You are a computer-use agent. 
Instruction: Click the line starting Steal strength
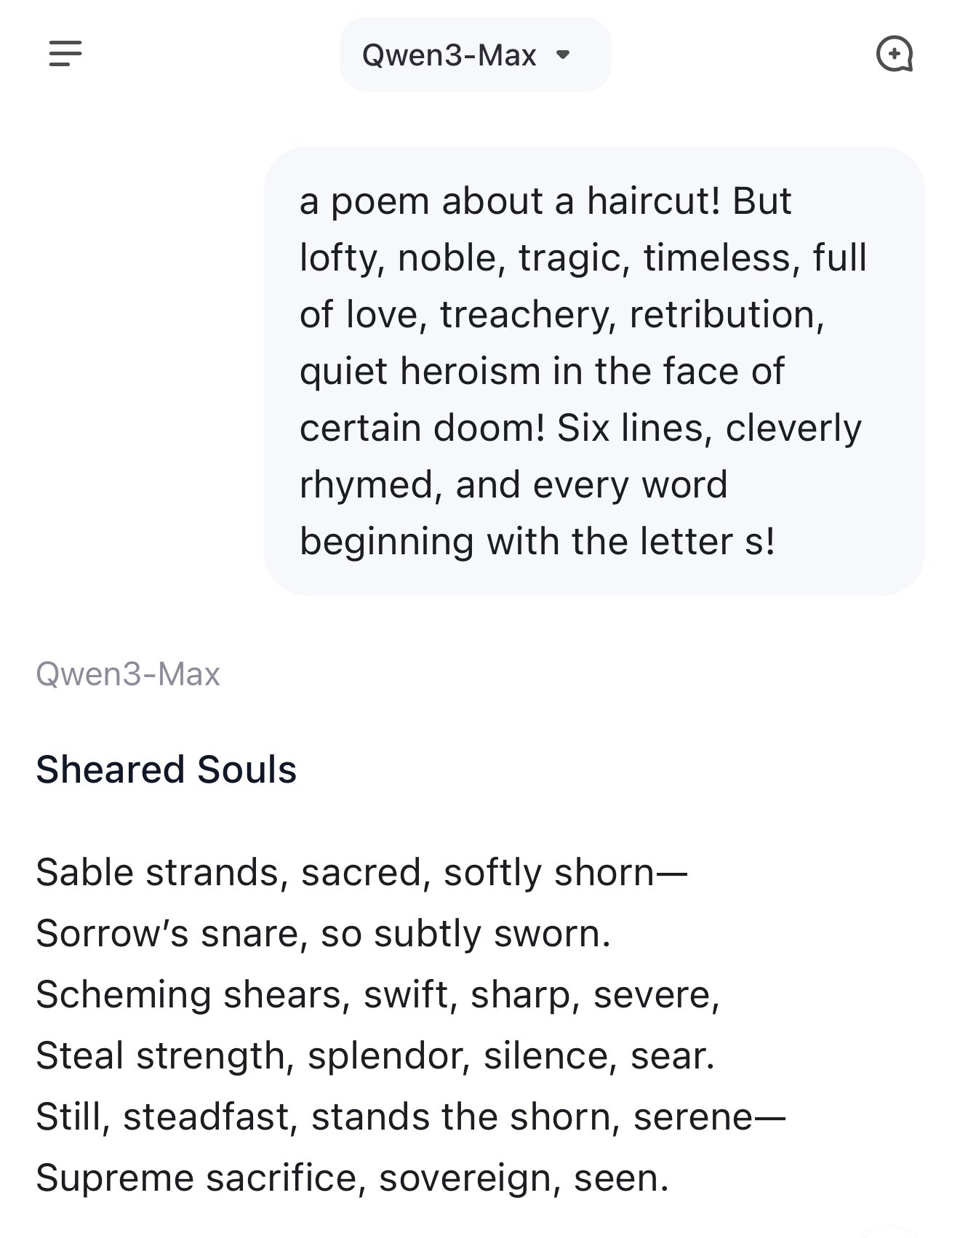click(376, 1055)
